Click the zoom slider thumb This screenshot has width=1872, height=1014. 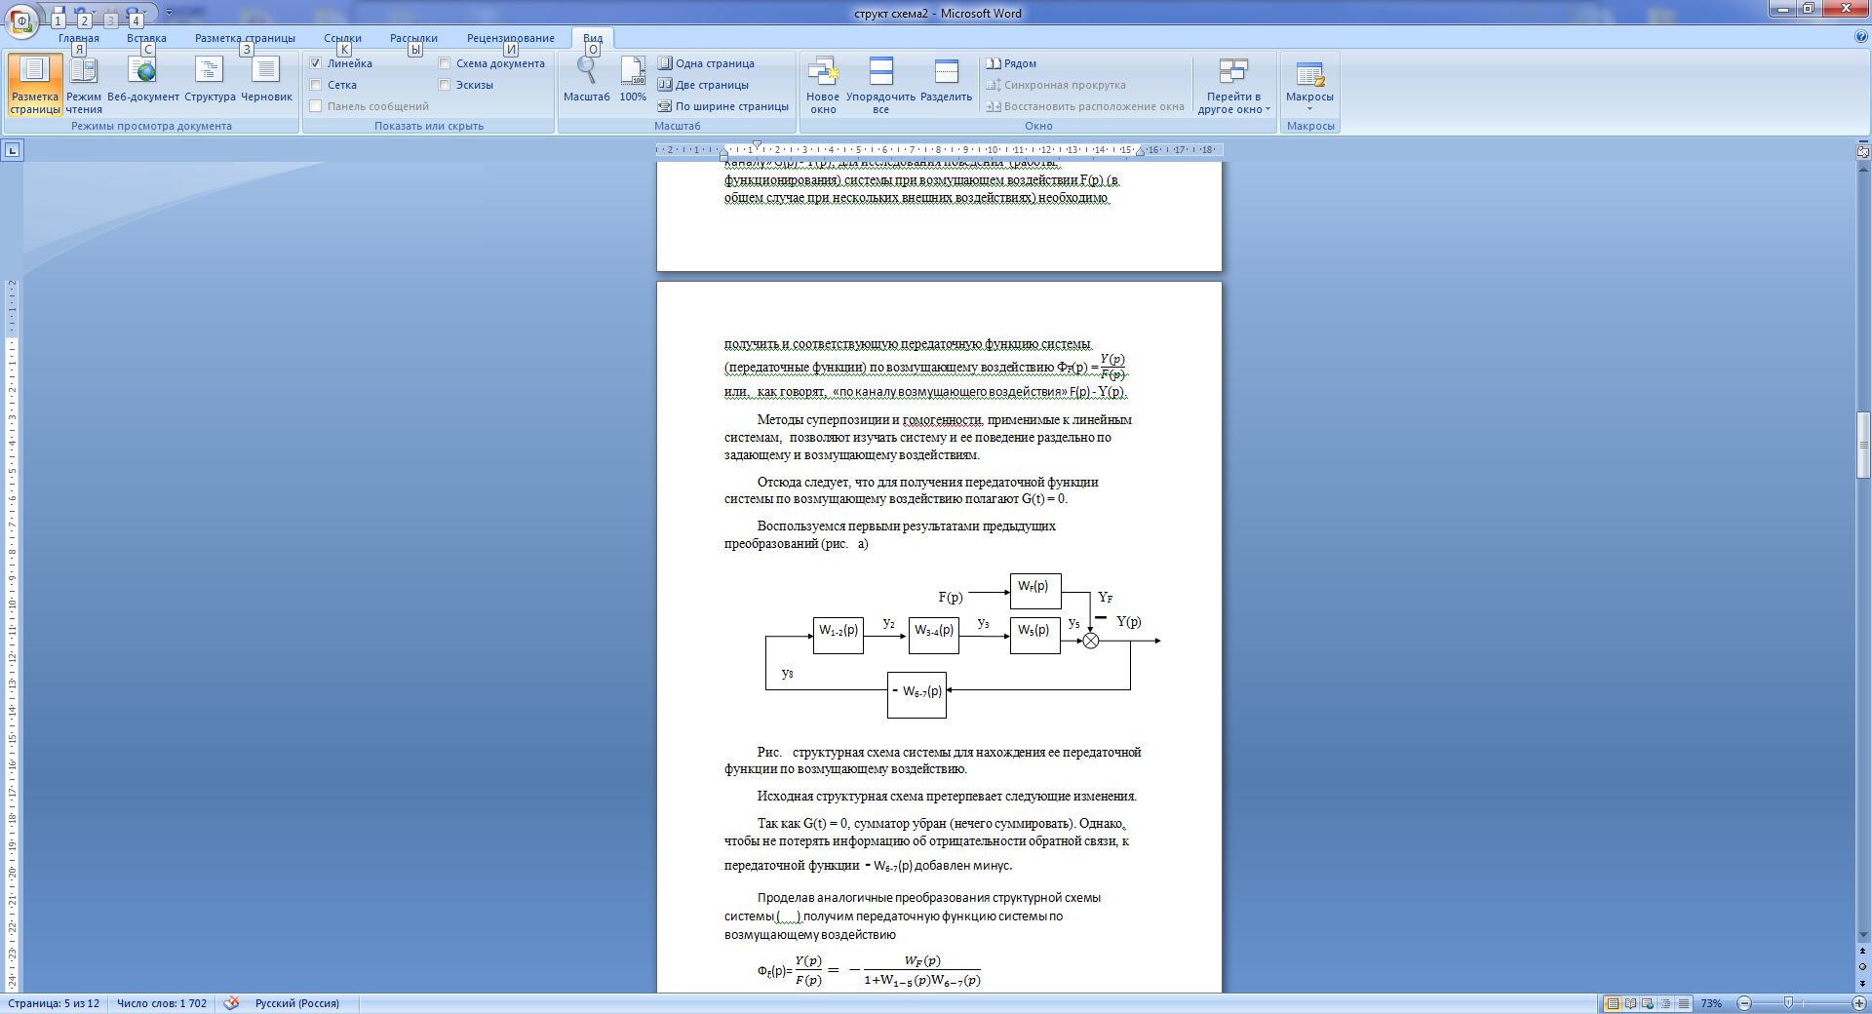coord(1788,1003)
